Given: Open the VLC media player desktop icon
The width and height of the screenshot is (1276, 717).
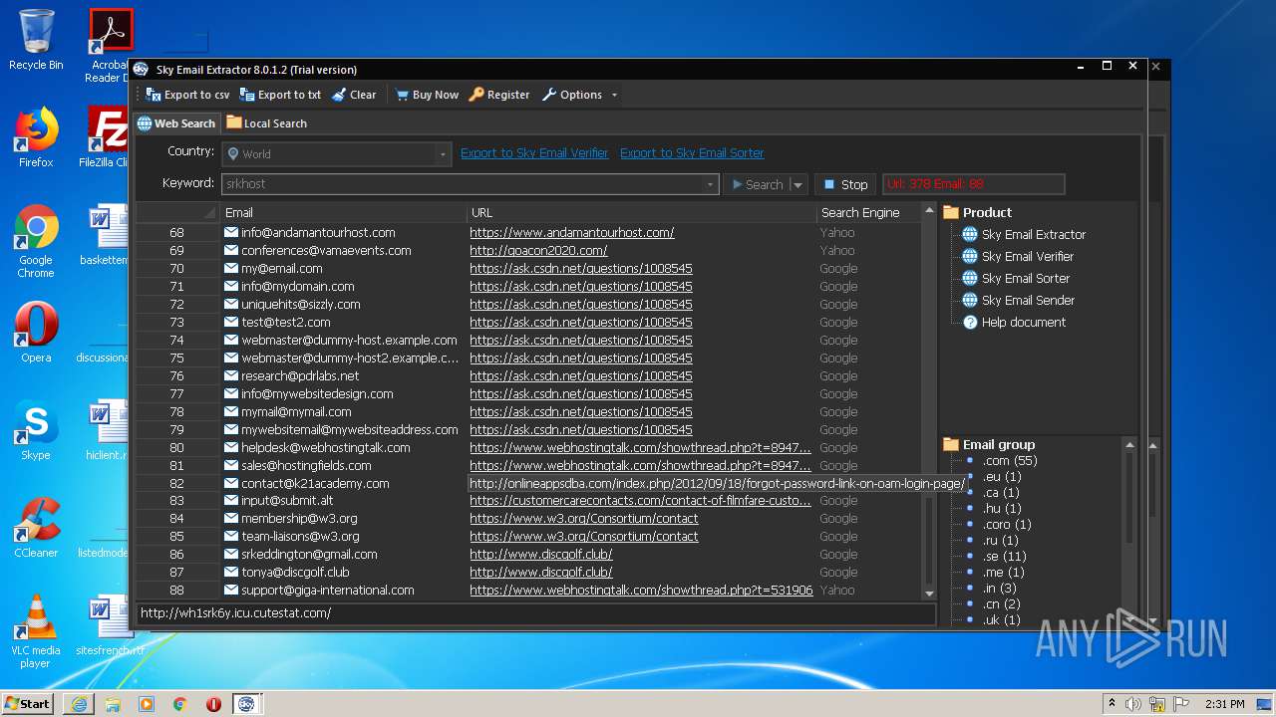Looking at the screenshot, I should tap(36, 631).
